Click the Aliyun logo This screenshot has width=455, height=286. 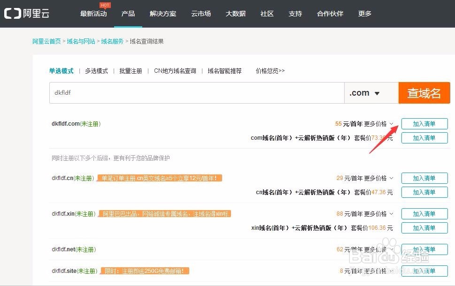point(27,13)
